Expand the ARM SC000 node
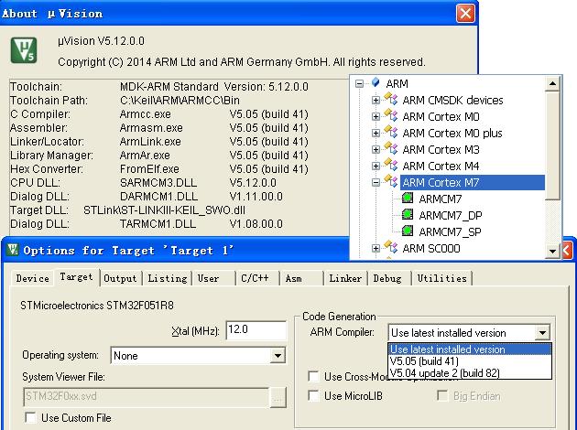The width and height of the screenshot is (577, 430). [x=376, y=249]
